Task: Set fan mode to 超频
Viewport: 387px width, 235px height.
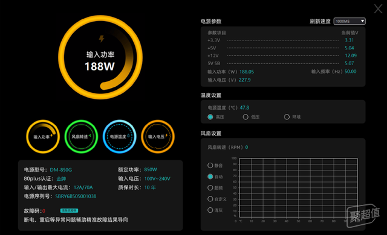Action: click(x=210, y=188)
